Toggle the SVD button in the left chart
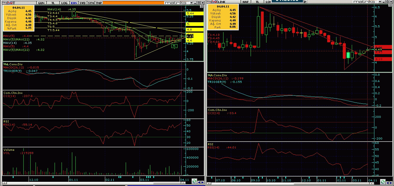Screen dimensions: 394x186 83,3
